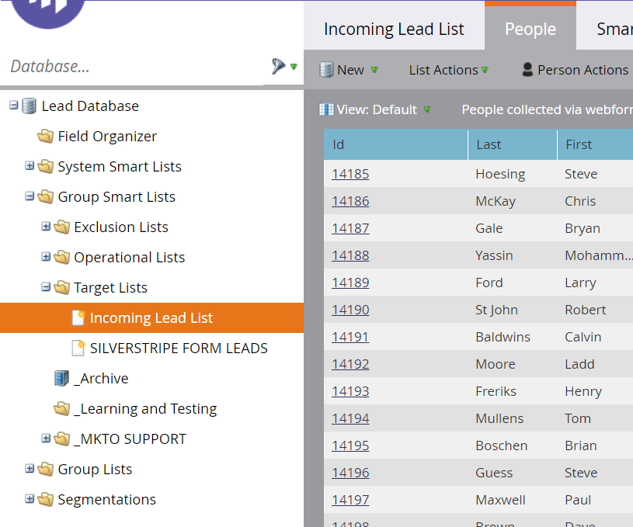This screenshot has height=527, width=633.
Task: Open lead ID 14197 link
Action: (x=350, y=500)
